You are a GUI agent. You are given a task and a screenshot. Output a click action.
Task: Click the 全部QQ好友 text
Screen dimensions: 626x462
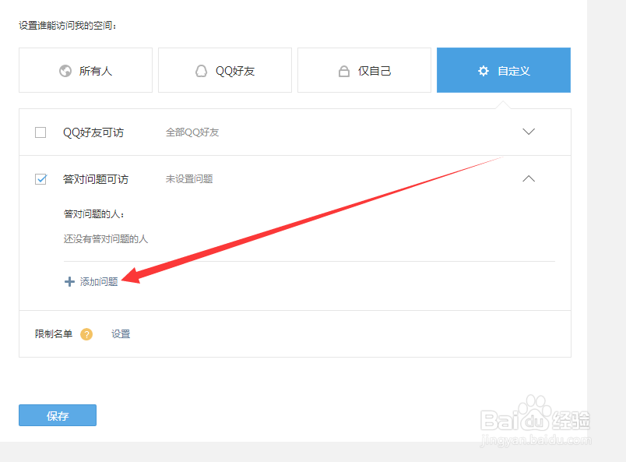click(192, 132)
